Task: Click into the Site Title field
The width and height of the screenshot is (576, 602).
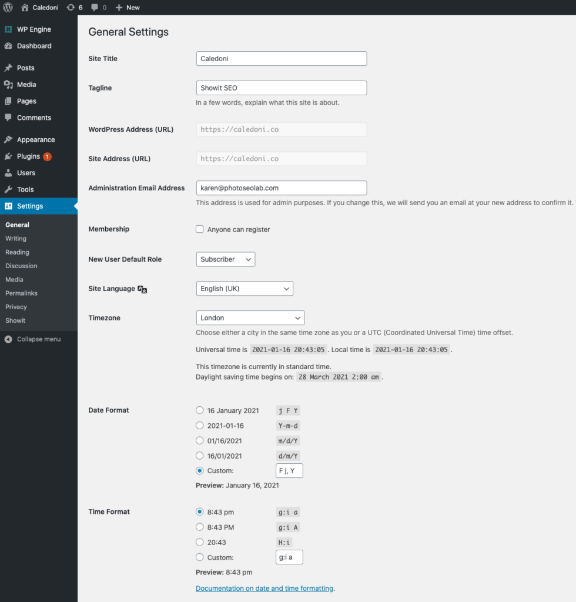Action: coord(281,58)
